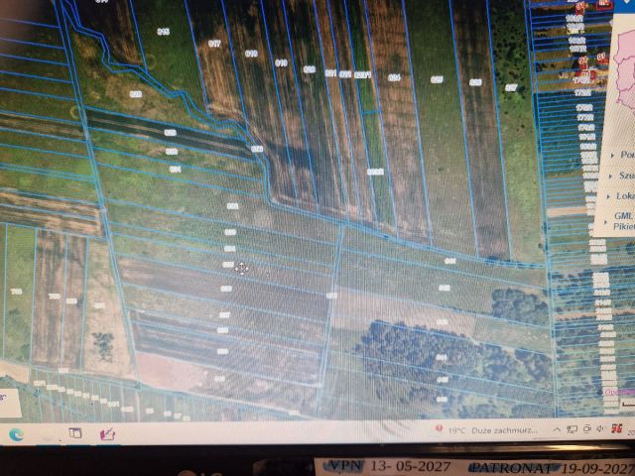Open the volume tray icon
This screenshot has height=476, width=635.
click(x=600, y=428)
